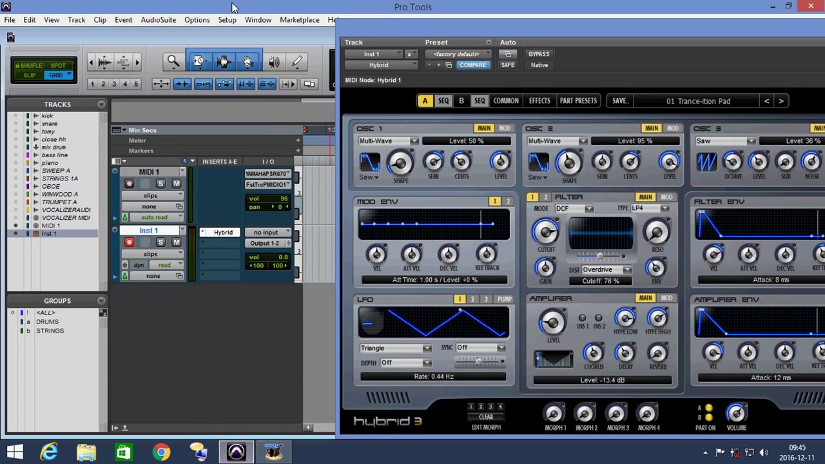Click Hybrid SAVE button
The width and height of the screenshot is (825, 464).
pos(620,101)
